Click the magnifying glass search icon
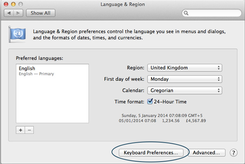The height and width of the screenshot is (164, 245). tap(186, 13)
